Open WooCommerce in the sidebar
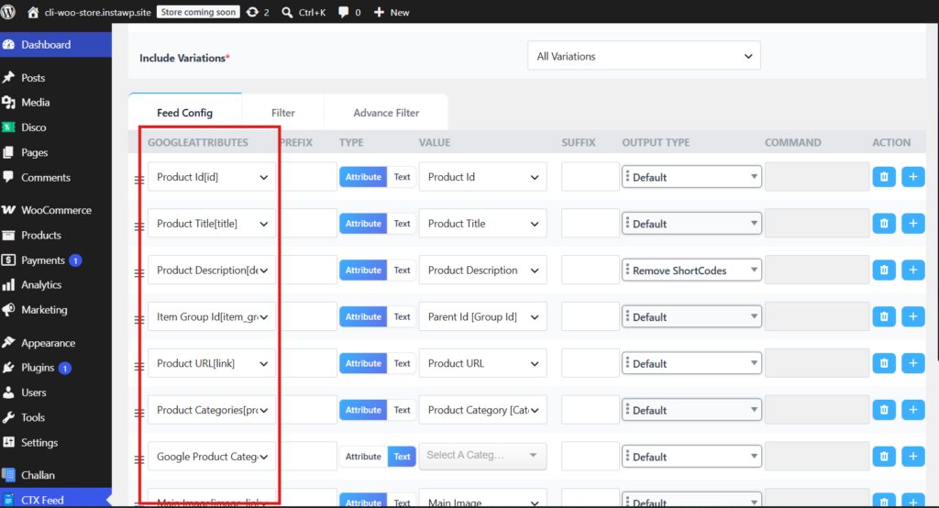 click(56, 210)
